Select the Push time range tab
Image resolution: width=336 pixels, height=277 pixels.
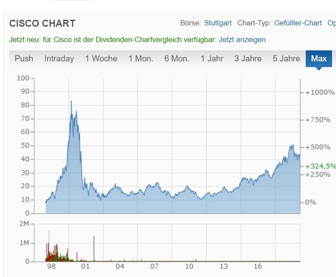pos(24,58)
